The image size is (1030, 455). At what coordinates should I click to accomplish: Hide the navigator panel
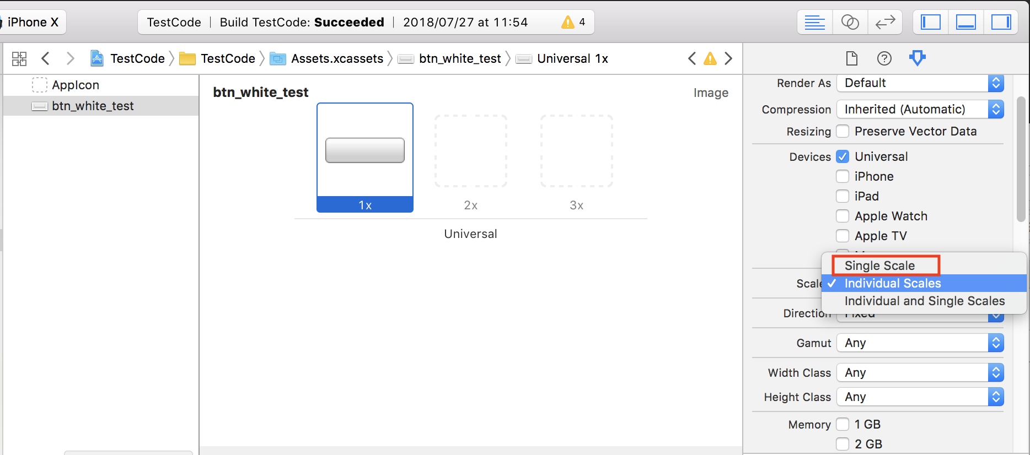pyautogui.click(x=931, y=23)
